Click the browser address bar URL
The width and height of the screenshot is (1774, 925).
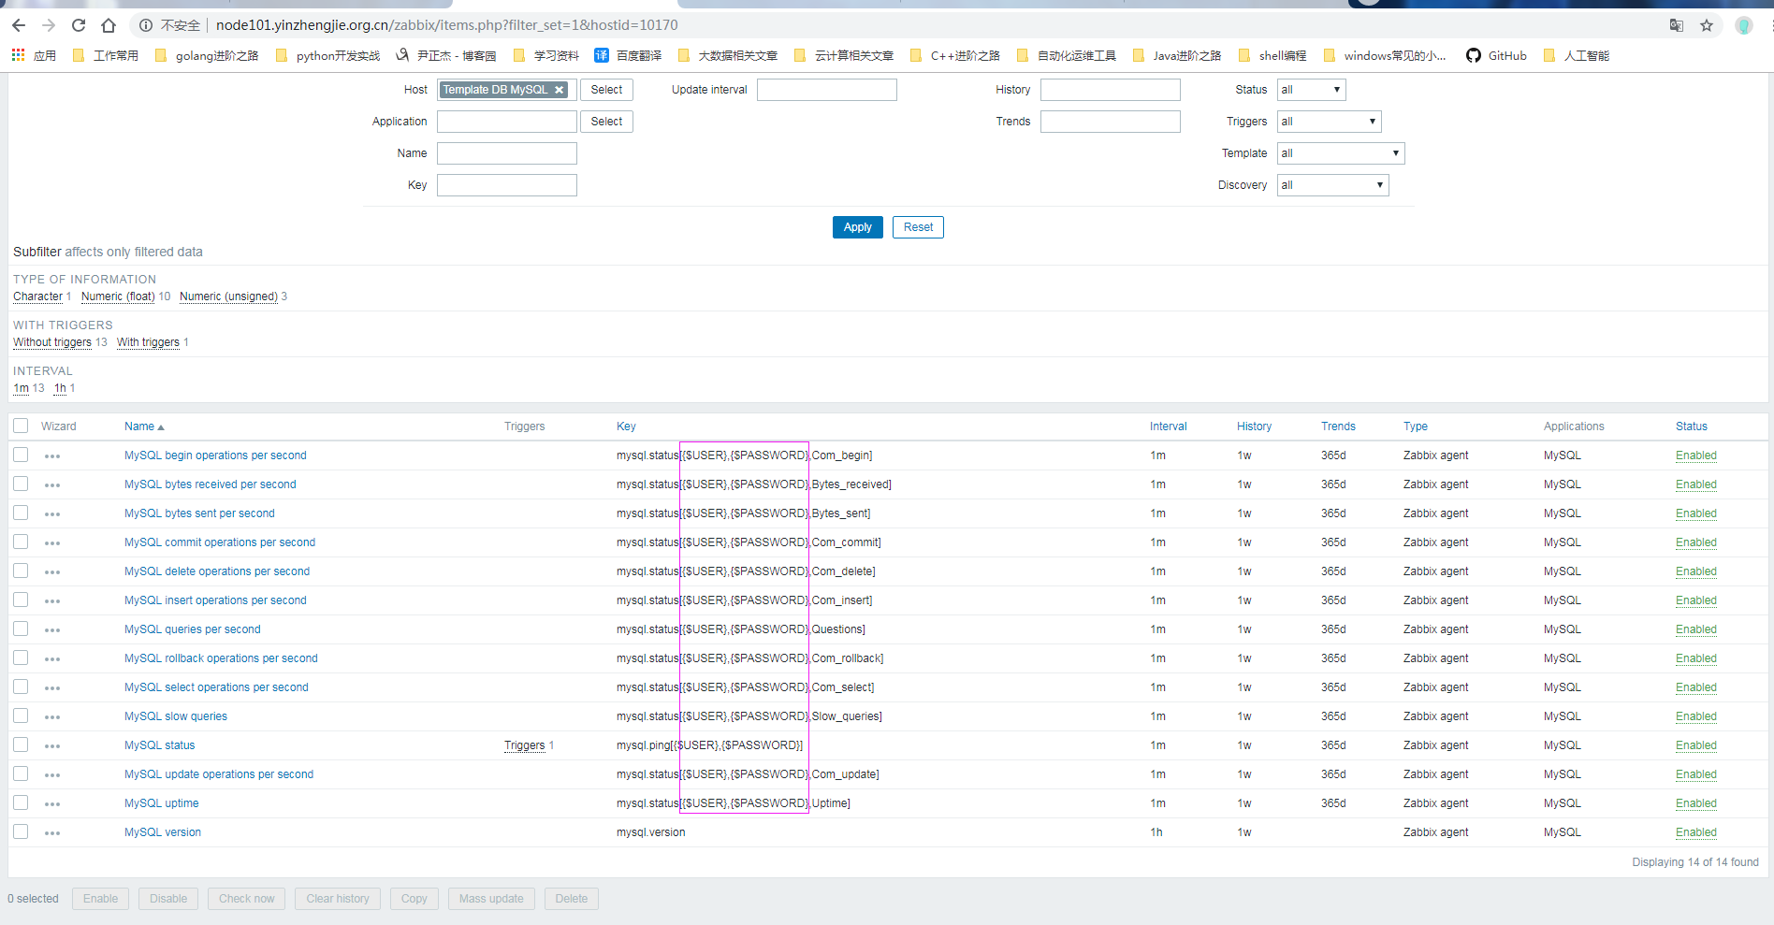(x=447, y=25)
